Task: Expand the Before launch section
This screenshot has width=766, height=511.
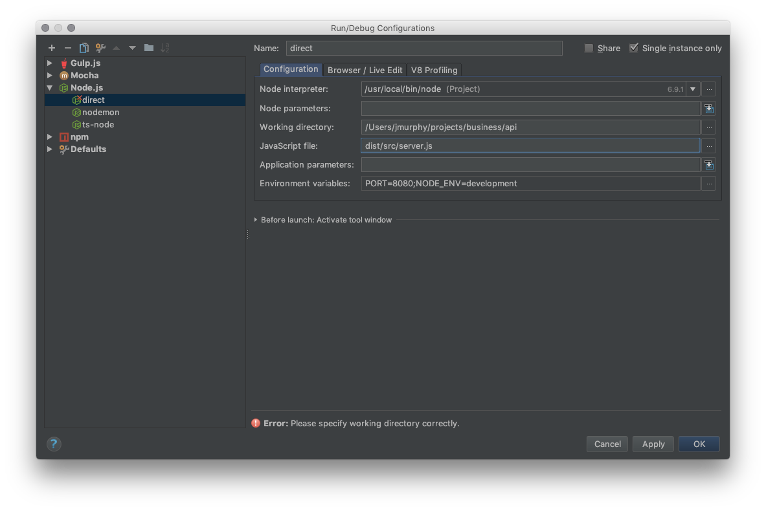Action: point(256,220)
